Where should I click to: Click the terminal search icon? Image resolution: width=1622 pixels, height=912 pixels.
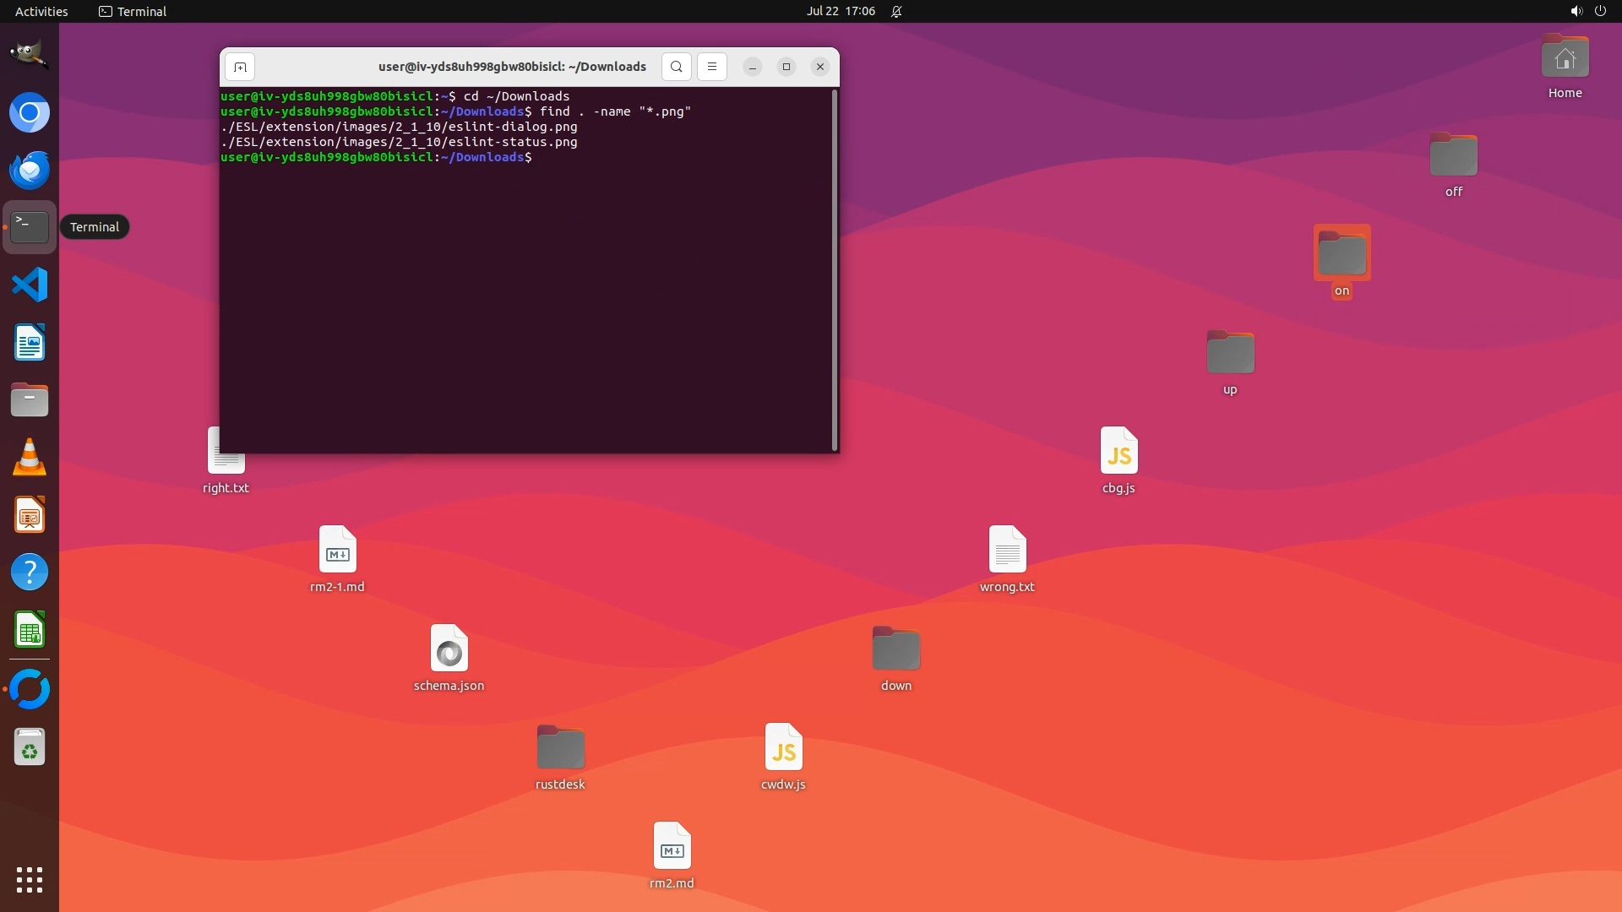pyautogui.click(x=676, y=67)
